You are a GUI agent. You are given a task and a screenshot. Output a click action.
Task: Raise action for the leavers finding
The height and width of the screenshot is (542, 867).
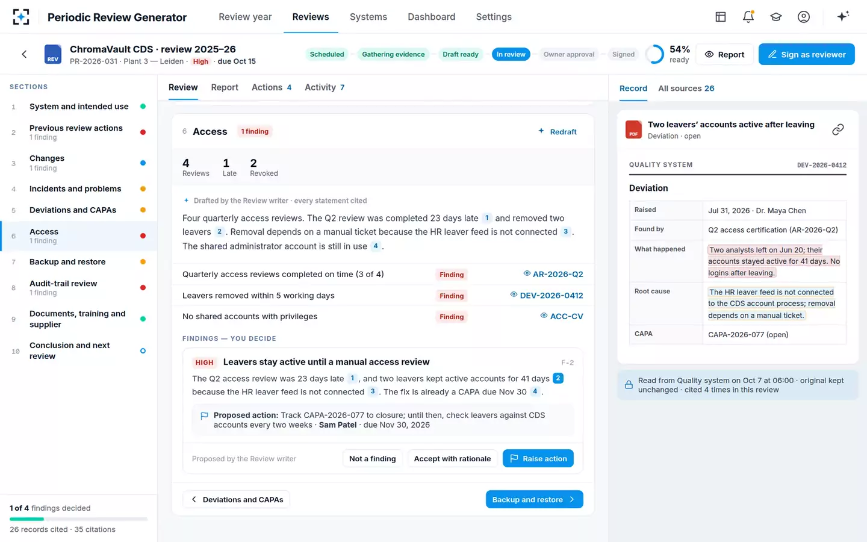click(x=538, y=459)
